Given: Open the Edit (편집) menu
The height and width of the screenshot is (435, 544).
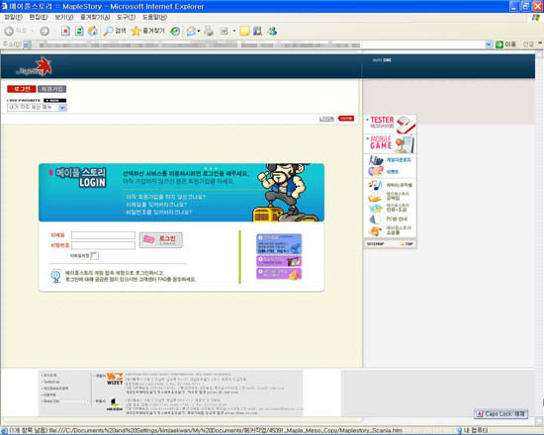Looking at the screenshot, I should click(x=39, y=17).
